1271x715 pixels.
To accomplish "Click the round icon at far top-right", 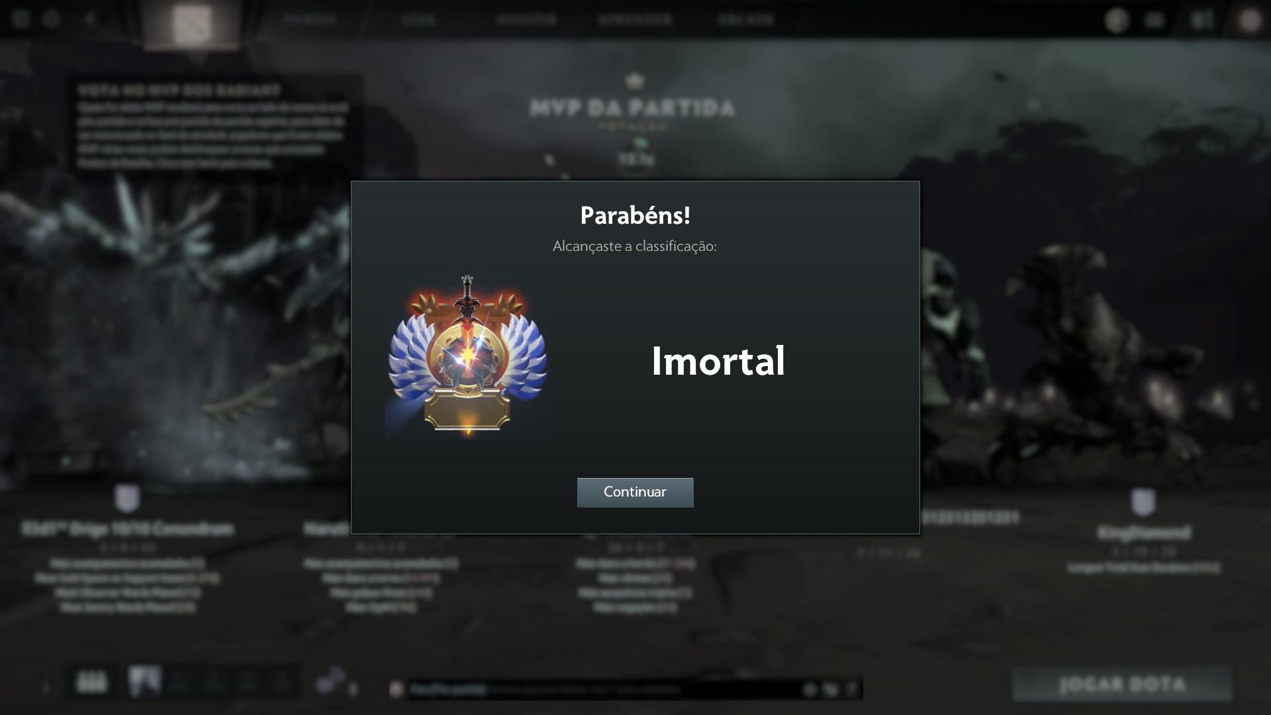I will tap(1250, 21).
